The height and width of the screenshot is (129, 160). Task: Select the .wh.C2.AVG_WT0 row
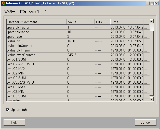pos(37,64)
